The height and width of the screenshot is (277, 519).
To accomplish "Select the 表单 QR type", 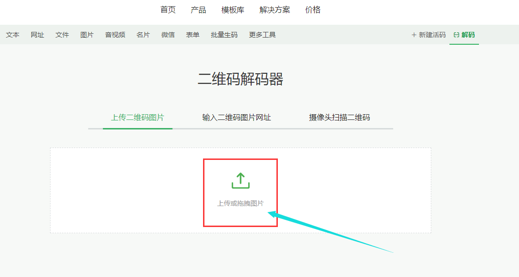I will coord(193,35).
